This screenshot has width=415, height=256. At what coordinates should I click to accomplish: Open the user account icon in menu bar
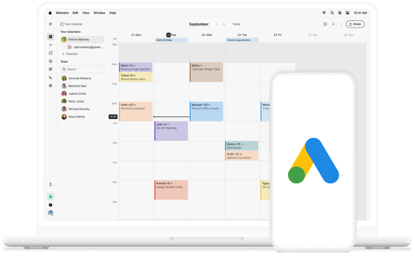(339, 13)
